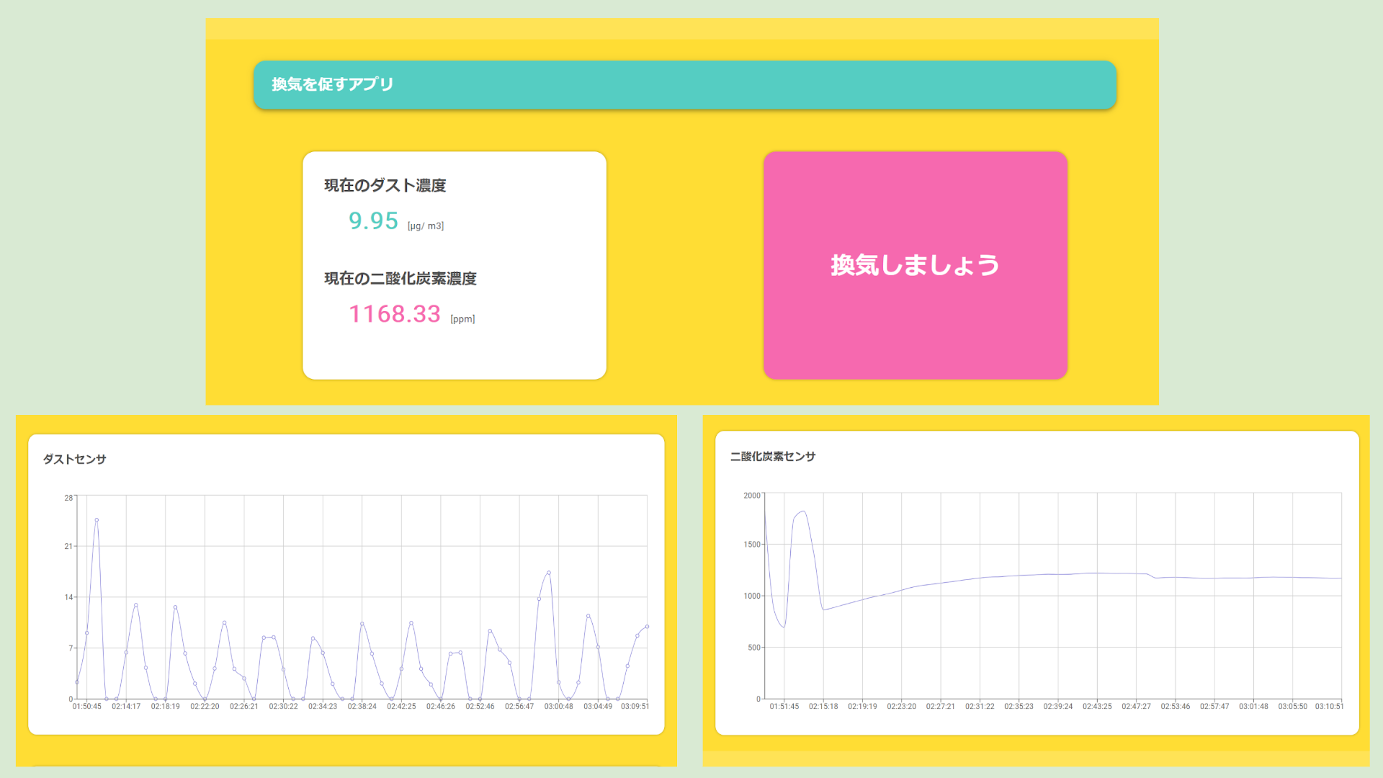The image size is (1383, 778).
Task: Click the 換気を促すアプリ header bar
Action: click(x=683, y=84)
